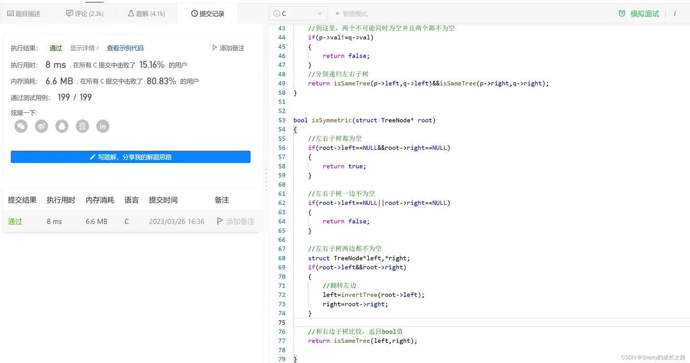Toggle 智能模式 option
This screenshot has height=363, width=690.
[x=351, y=14]
